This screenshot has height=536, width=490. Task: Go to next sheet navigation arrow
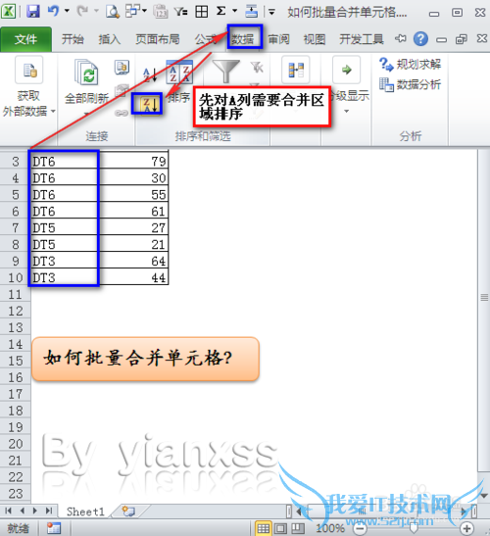pos(35,511)
